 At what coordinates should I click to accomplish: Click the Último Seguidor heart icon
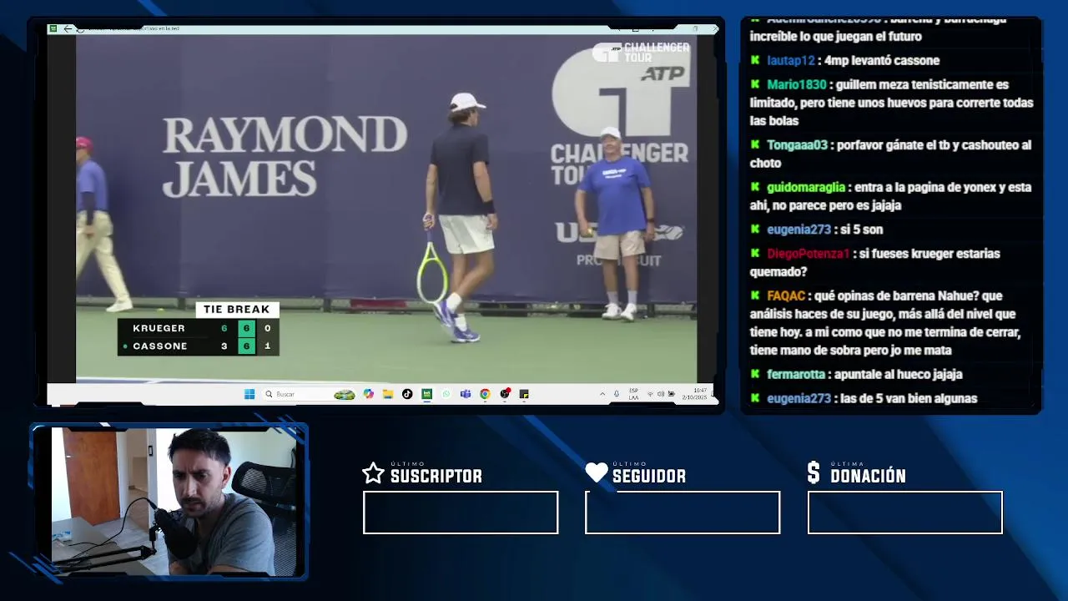point(597,473)
